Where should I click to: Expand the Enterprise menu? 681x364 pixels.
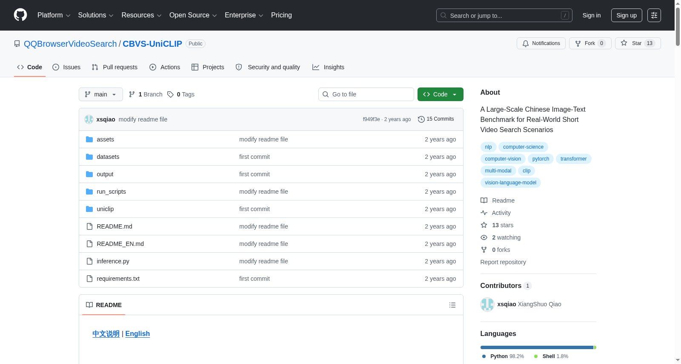[244, 15]
